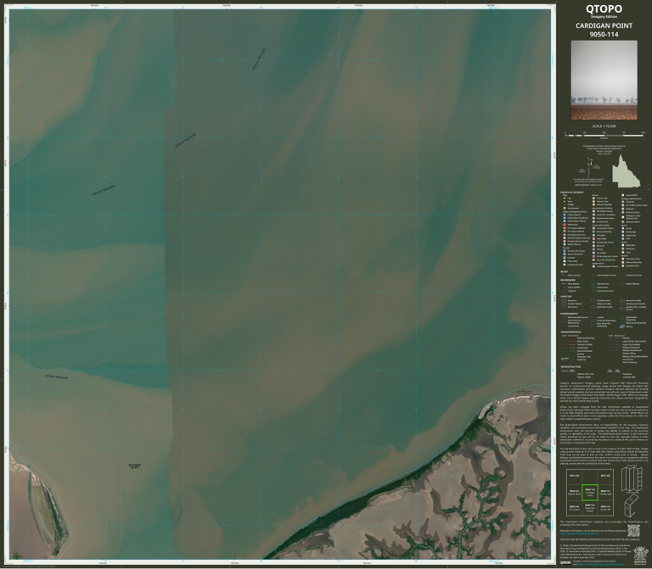Click the Homestead symbol in the legend

565,208
